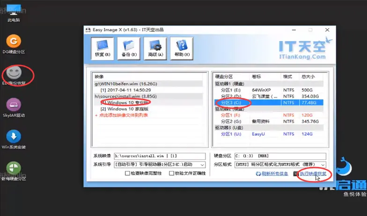
Task: Select g:\WIN10beifen.wim (16.26G) image entry
Action: pos(148,84)
